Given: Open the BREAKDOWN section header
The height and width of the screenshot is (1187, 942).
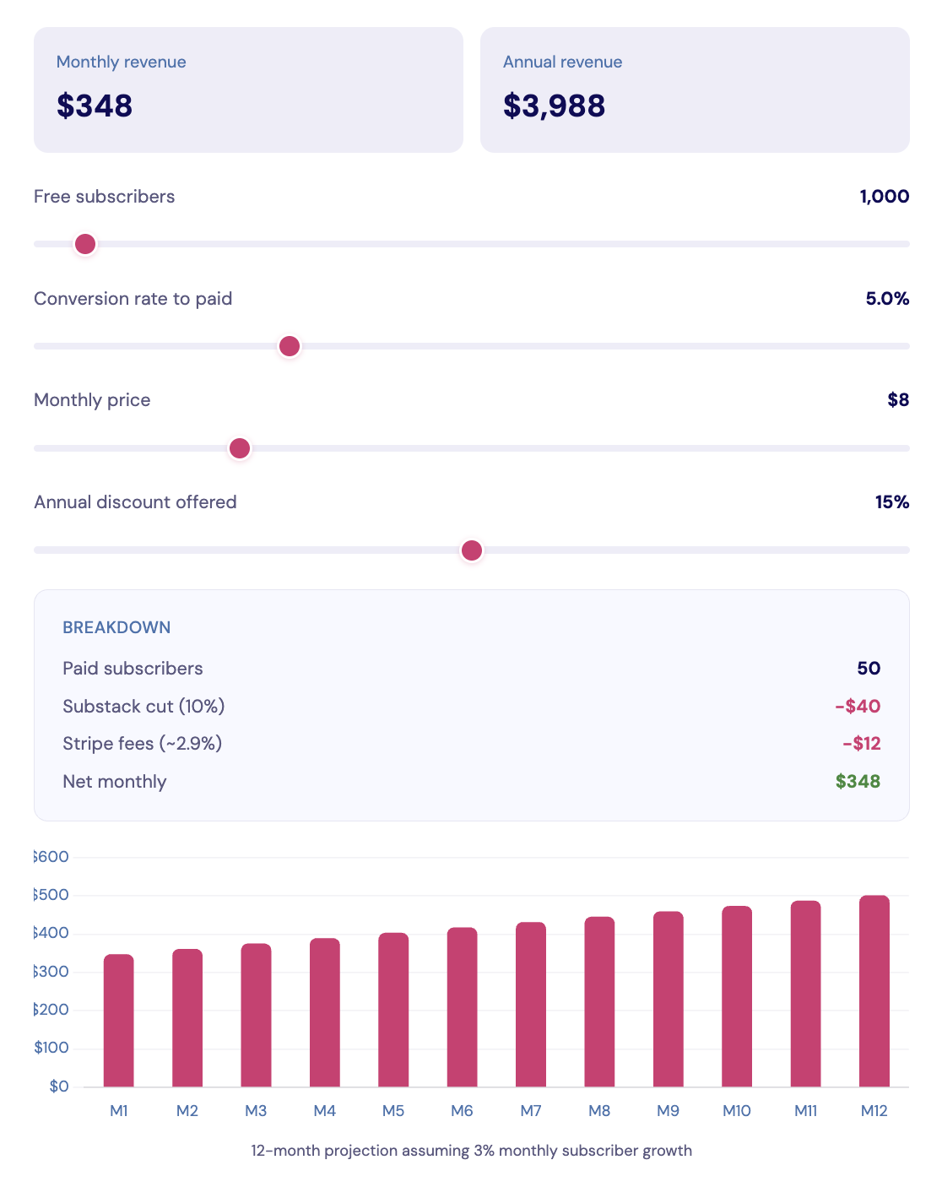Looking at the screenshot, I should (x=116, y=627).
